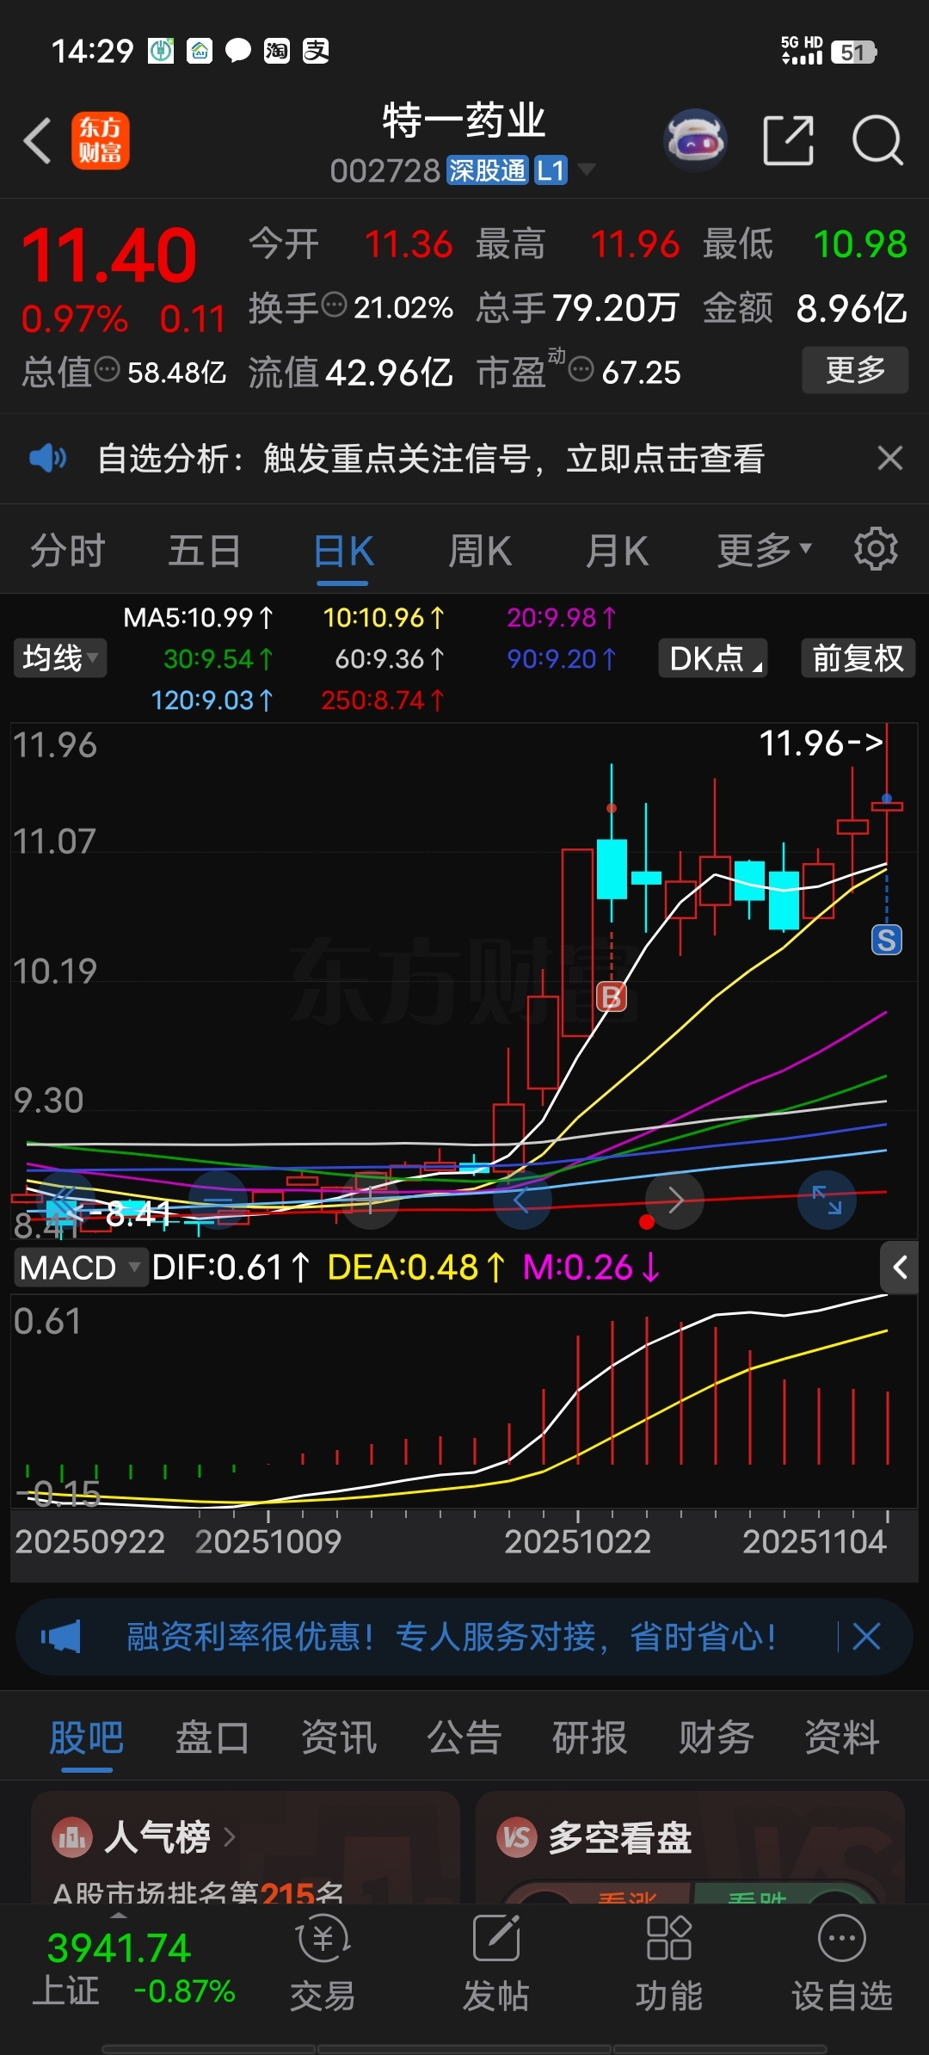Open the robot assistant avatar
The width and height of the screenshot is (929, 2055).
click(695, 140)
